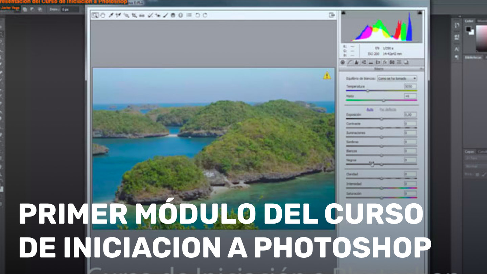487x274 pixels.
Task: Click the Exposición value field
Action: (410, 115)
